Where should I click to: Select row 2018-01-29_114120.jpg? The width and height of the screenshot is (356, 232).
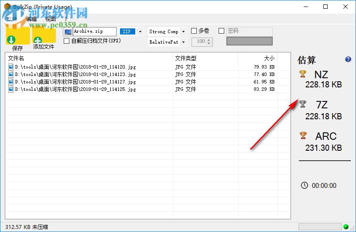coord(148,67)
